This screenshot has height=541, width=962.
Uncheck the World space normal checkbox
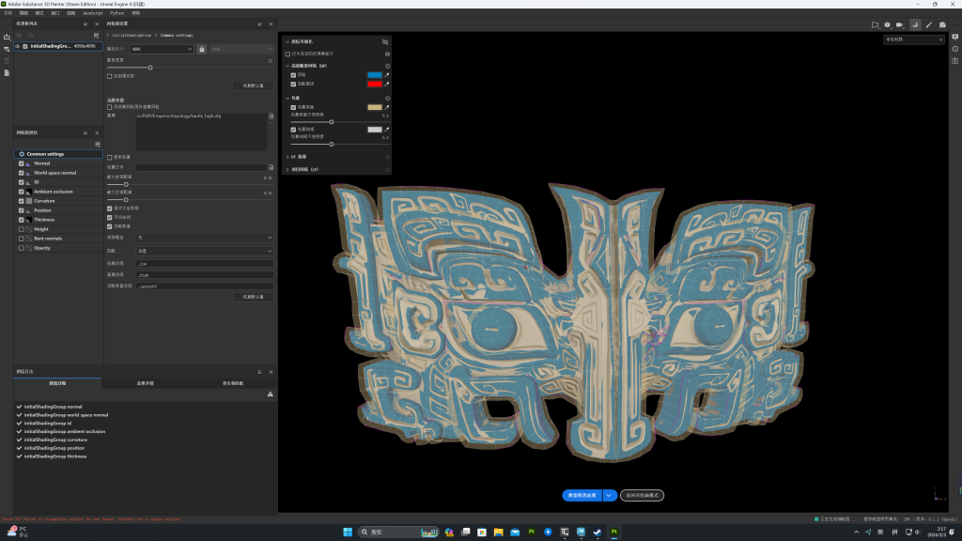(21, 173)
